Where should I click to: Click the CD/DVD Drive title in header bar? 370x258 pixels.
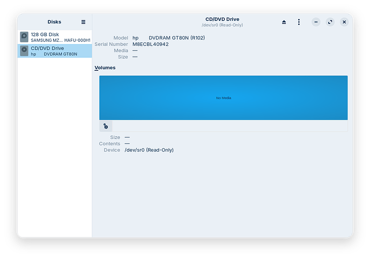tap(223, 19)
